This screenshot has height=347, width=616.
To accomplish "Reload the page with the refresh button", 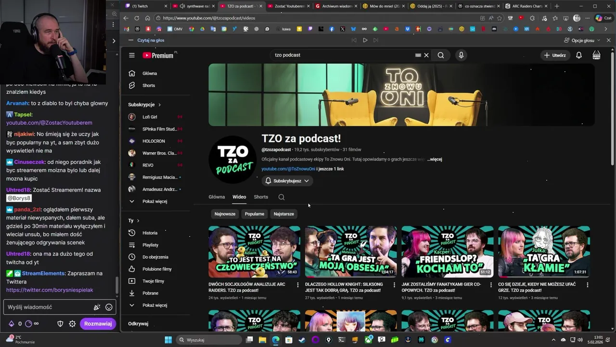I will pos(137,18).
